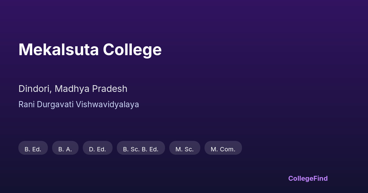Open the Rani Durgavati Vishwavidyalaya university link
The image size is (368, 193).
[79, 104]
